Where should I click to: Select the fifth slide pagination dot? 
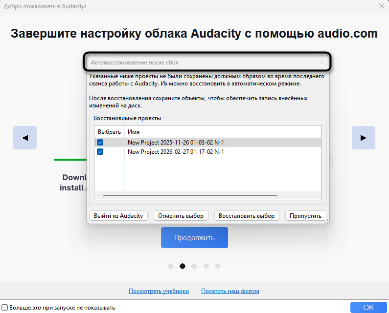click(x=218, y=266)
